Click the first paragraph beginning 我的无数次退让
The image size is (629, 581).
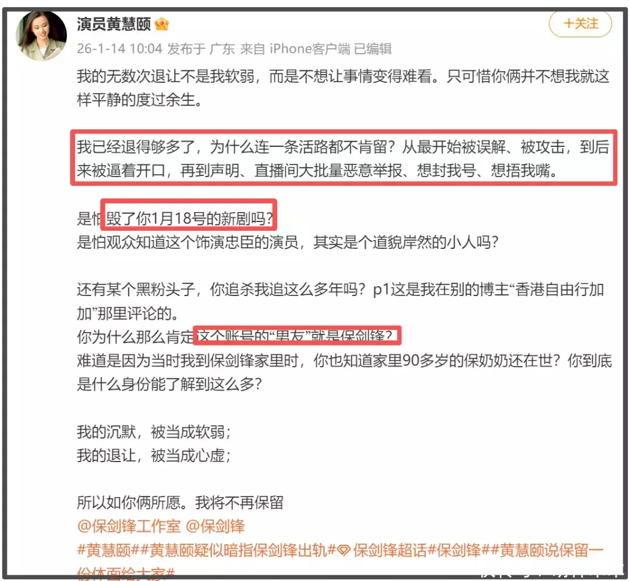point(343,88)
